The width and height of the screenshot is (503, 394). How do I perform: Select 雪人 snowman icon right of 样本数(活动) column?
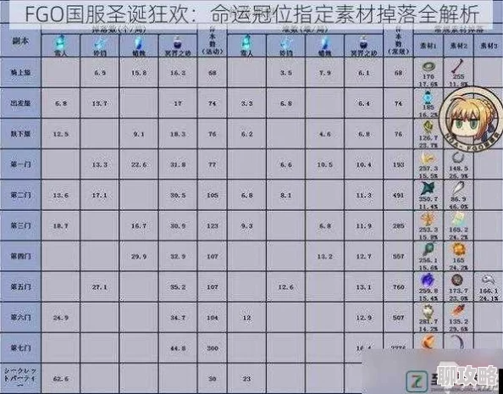(246, 42)
